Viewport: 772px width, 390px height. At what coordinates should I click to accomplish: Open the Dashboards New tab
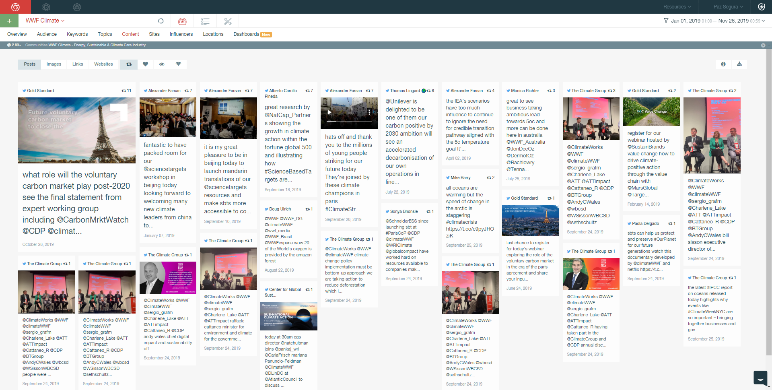click(x=252, y=34)
